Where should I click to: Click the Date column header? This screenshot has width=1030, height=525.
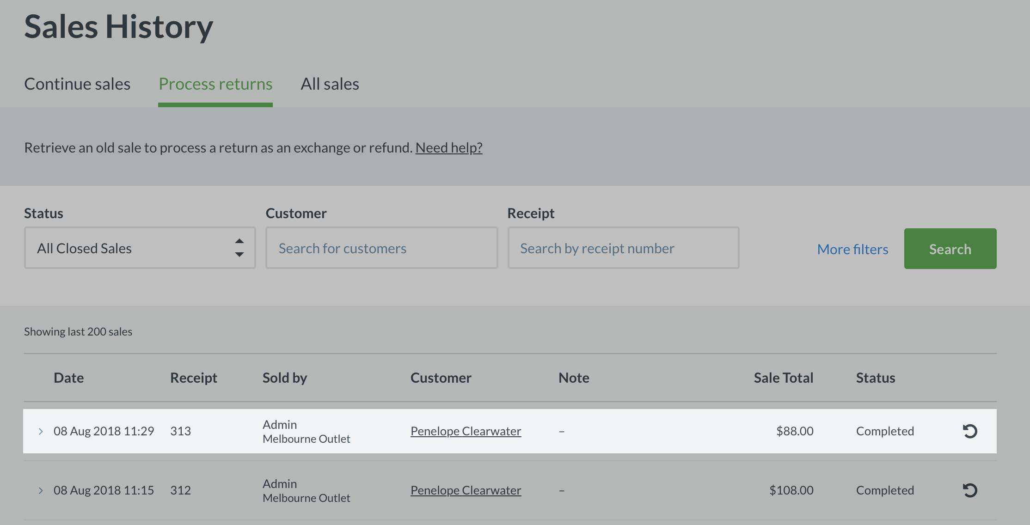(69, 378)
